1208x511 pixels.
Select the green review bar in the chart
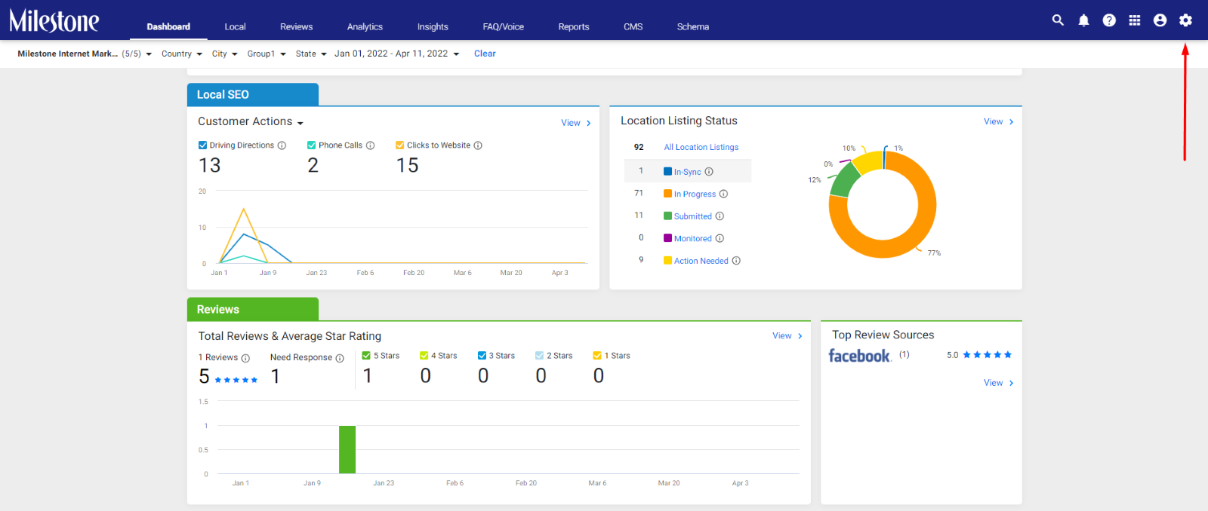(347, 450)
